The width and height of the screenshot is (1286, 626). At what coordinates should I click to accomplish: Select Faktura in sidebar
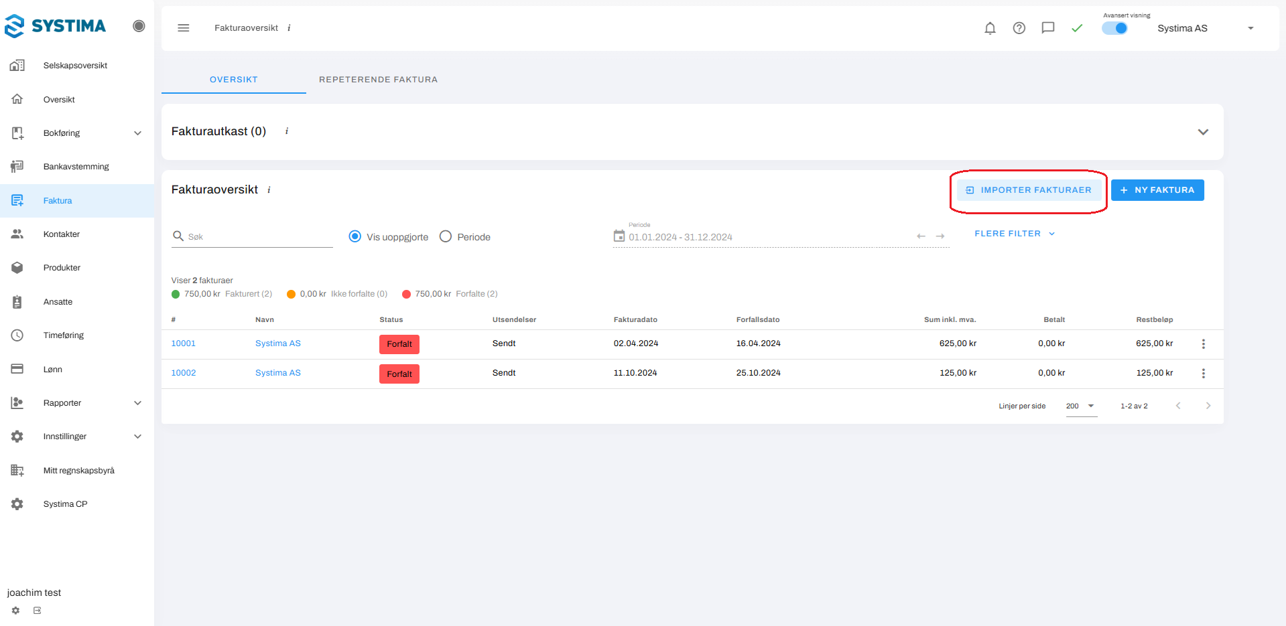pos(77,201)
